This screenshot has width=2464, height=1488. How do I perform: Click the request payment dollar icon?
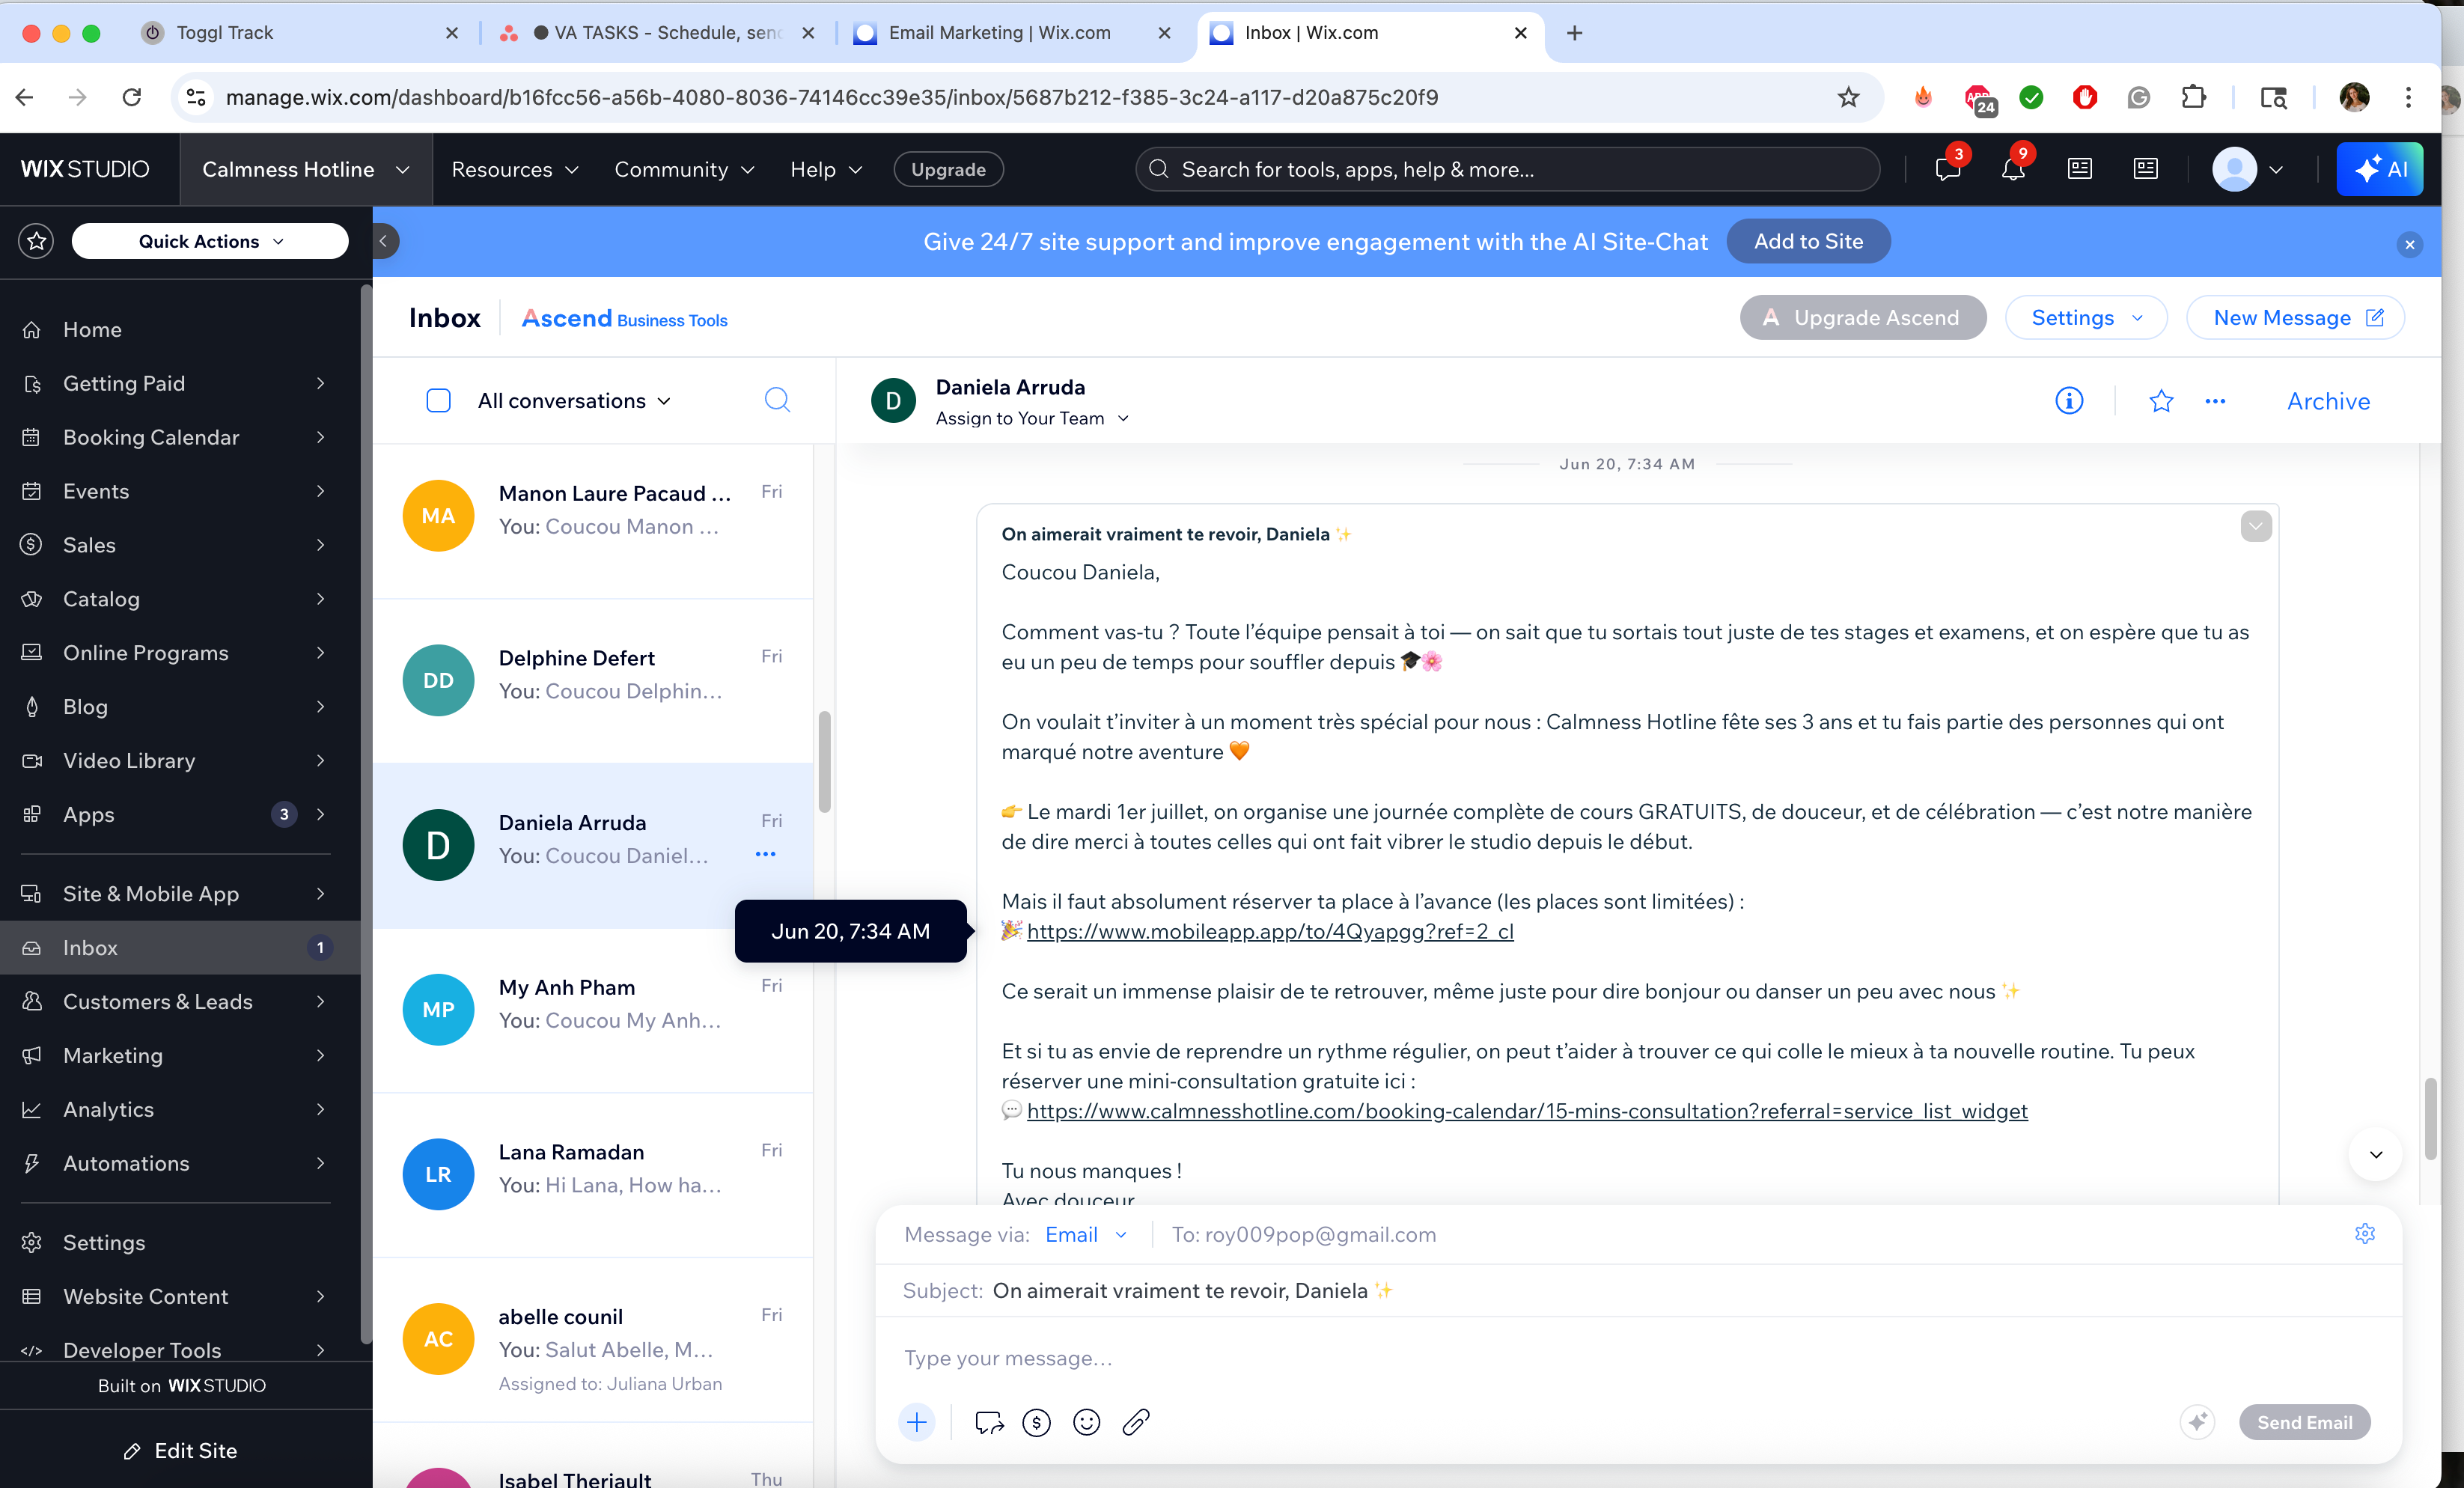(x=1036, y=1422)
